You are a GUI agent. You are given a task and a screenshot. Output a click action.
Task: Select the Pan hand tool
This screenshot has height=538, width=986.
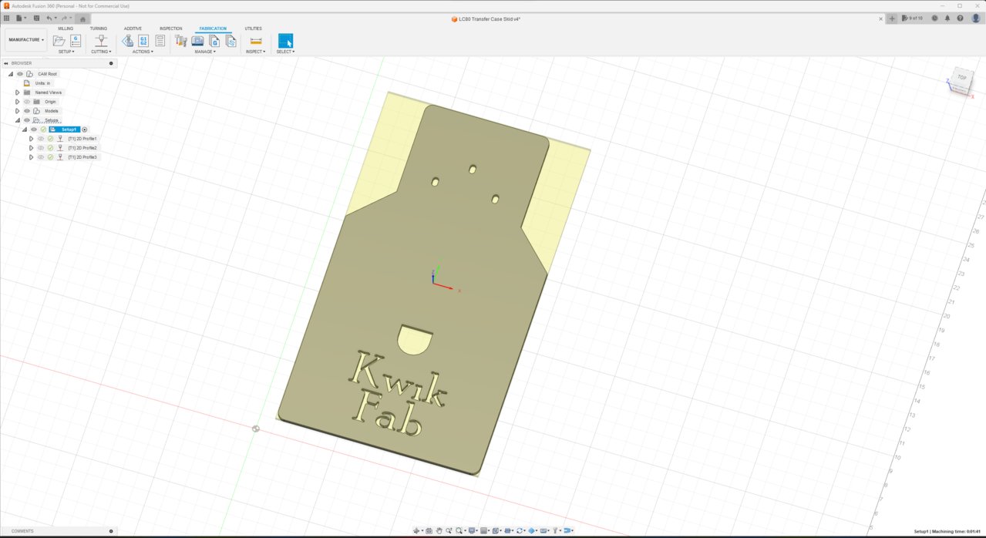pos(439,530)
